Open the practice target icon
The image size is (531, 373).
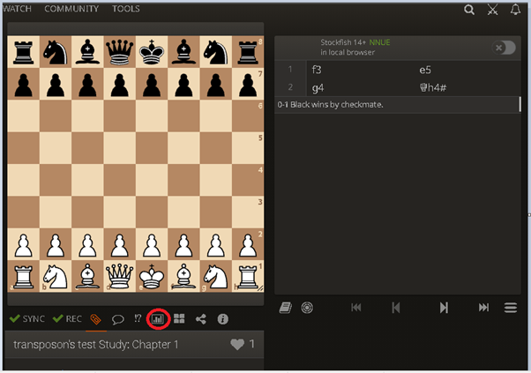point(307,308)
